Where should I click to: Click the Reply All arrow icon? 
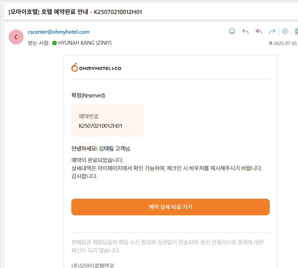point(259,31)
